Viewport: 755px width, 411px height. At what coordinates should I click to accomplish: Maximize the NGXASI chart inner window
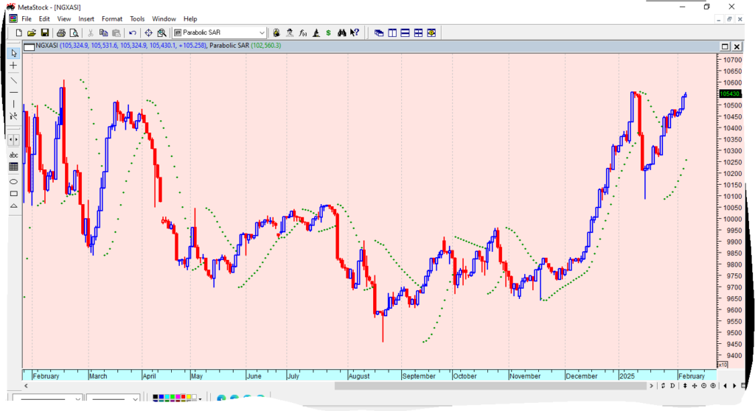724,46
